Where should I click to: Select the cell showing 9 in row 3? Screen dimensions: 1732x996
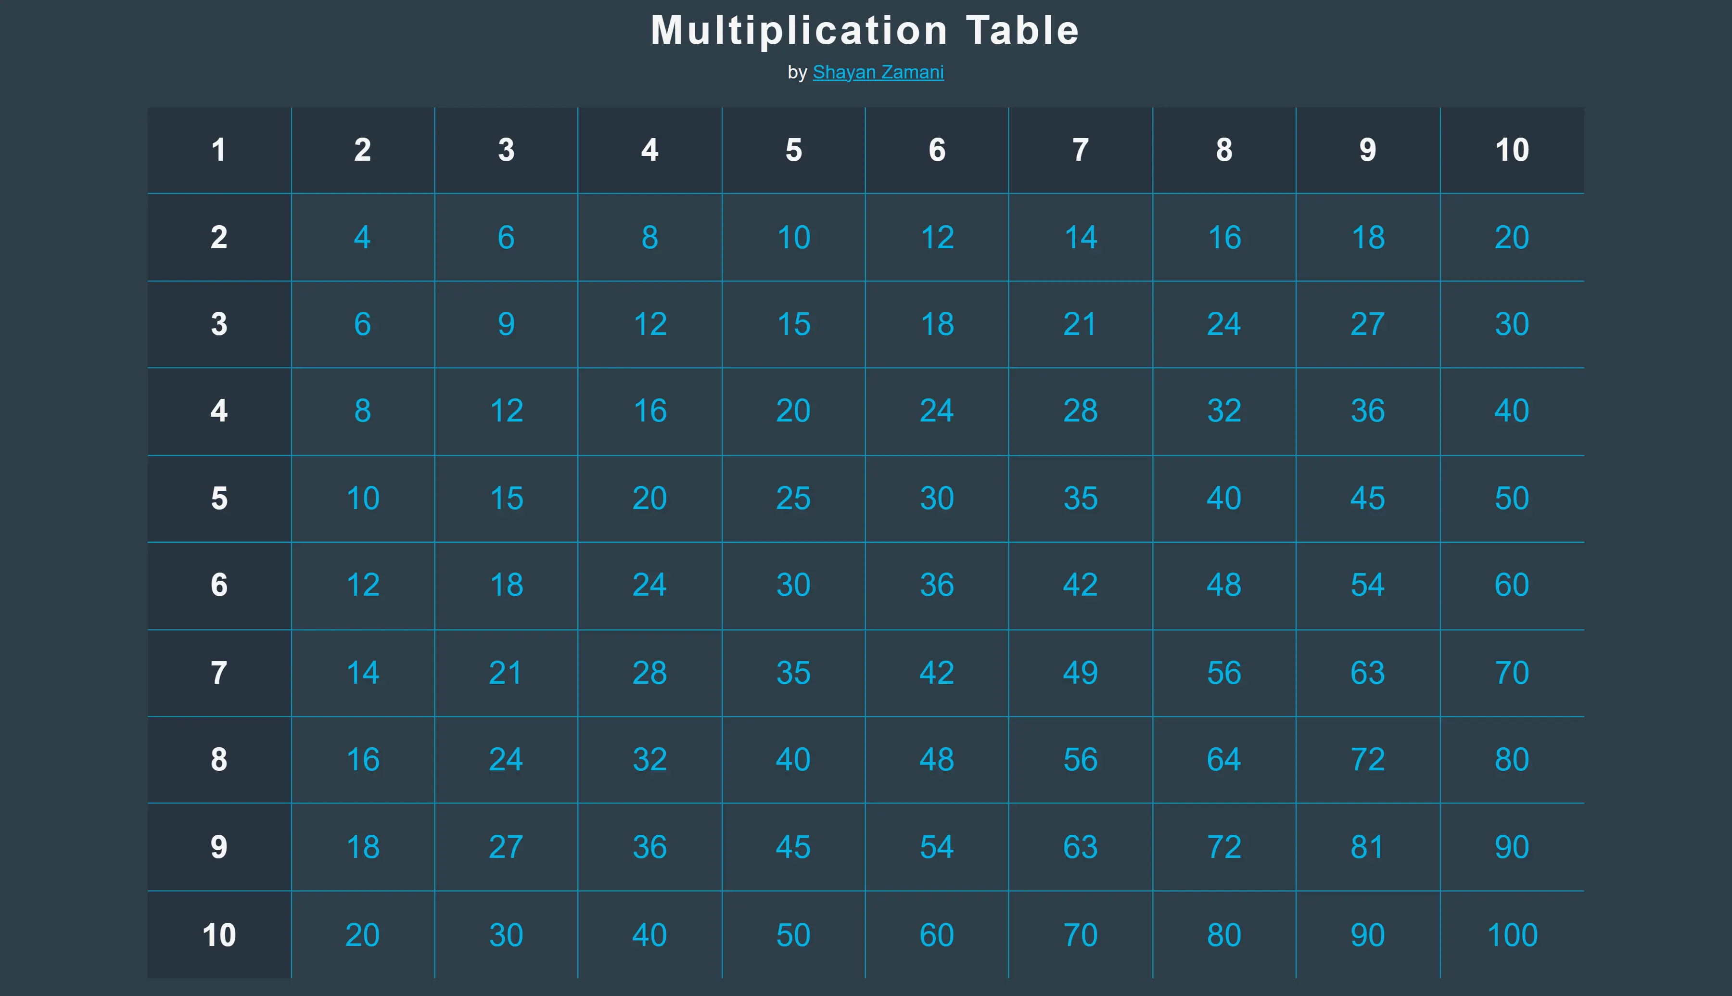tap(506, 324)
